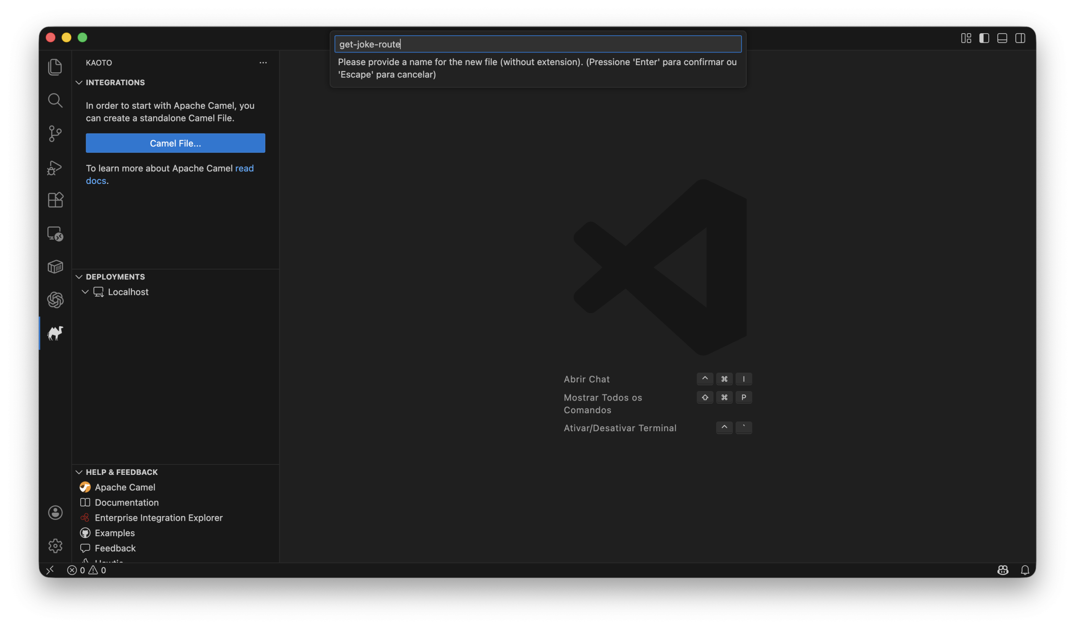Toggle the secondary side bar visibility
The image size is (1075, 629).
[1020, 38]
